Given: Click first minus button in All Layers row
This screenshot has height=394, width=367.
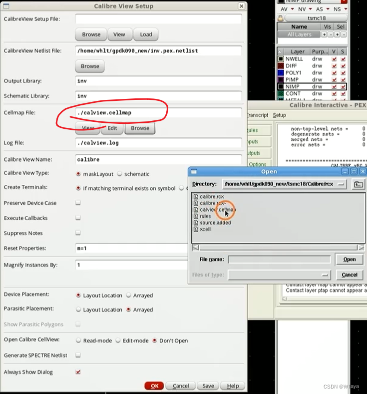Looking at the screenshot, I should coord(331,34).
